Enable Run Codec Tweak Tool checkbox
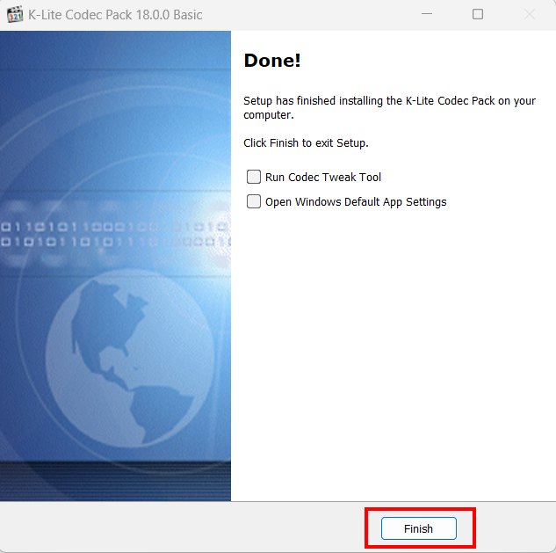Image resolution: width=556 pixels, height=553 pixels. click(254, 177)
